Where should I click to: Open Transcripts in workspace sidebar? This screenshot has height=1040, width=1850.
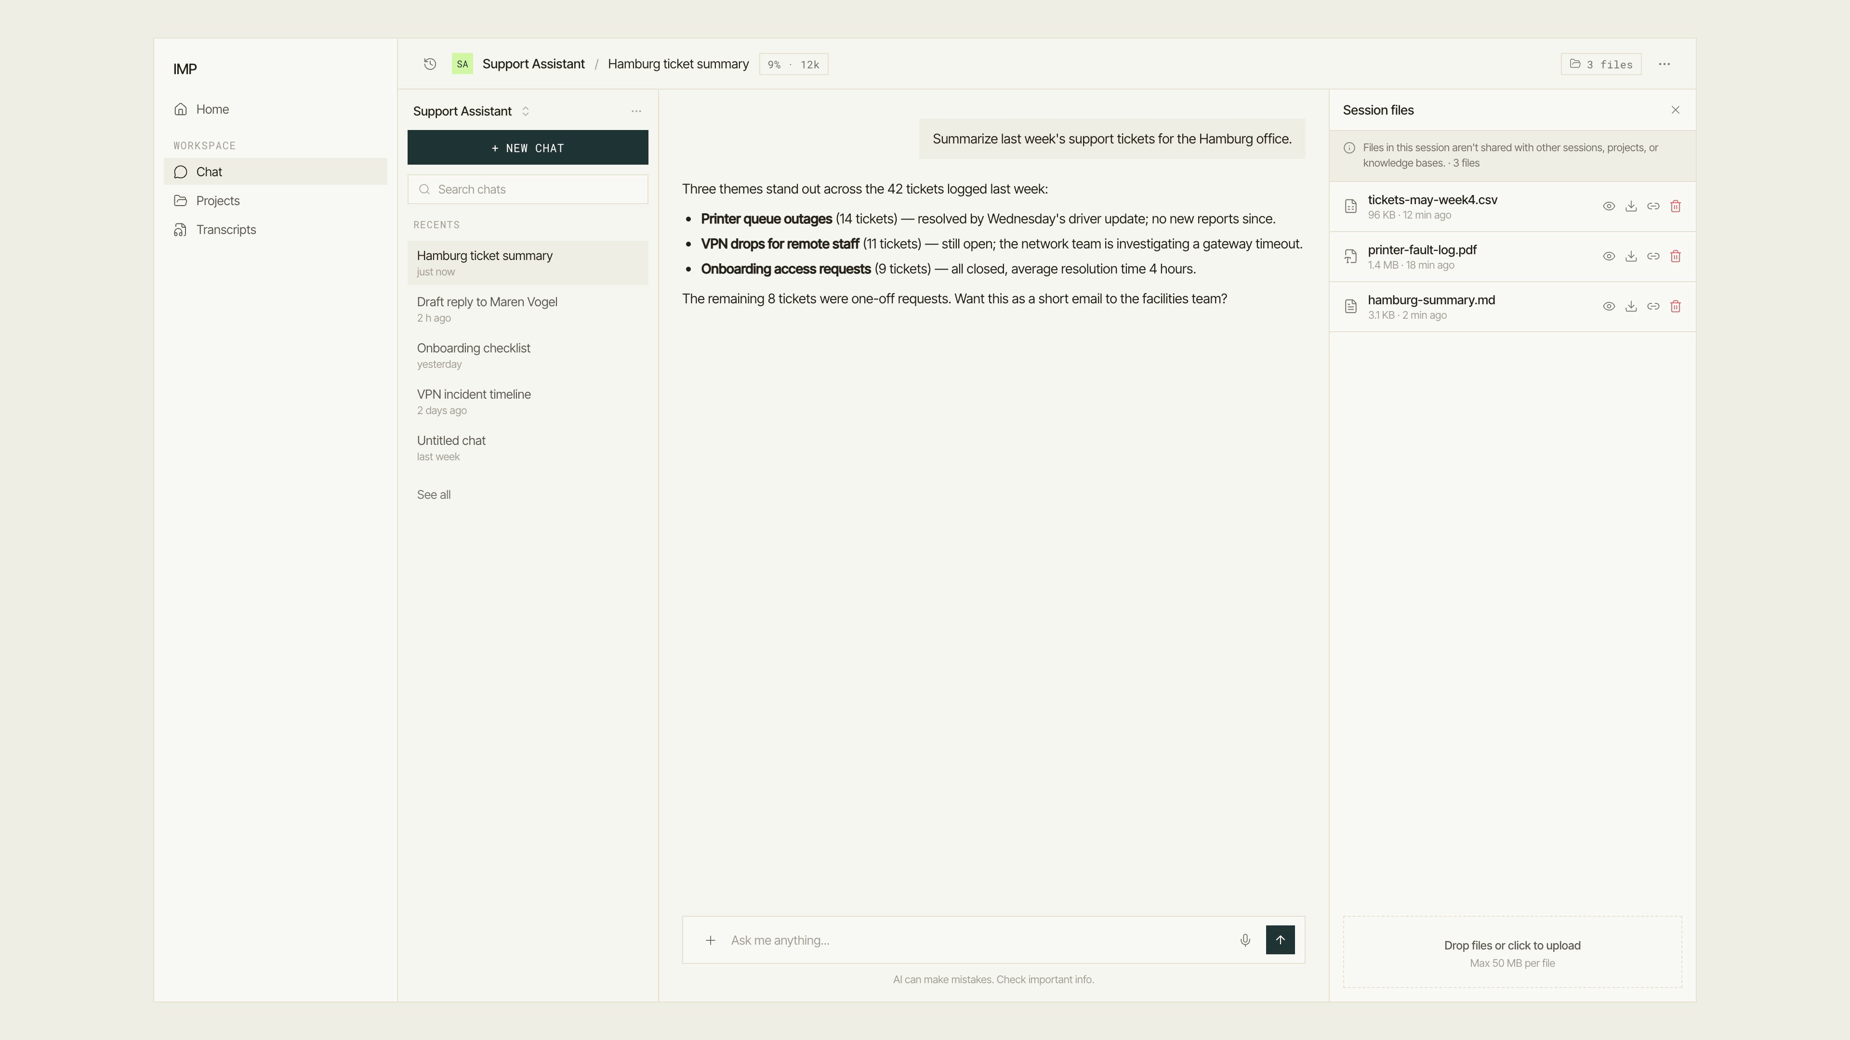275,230
